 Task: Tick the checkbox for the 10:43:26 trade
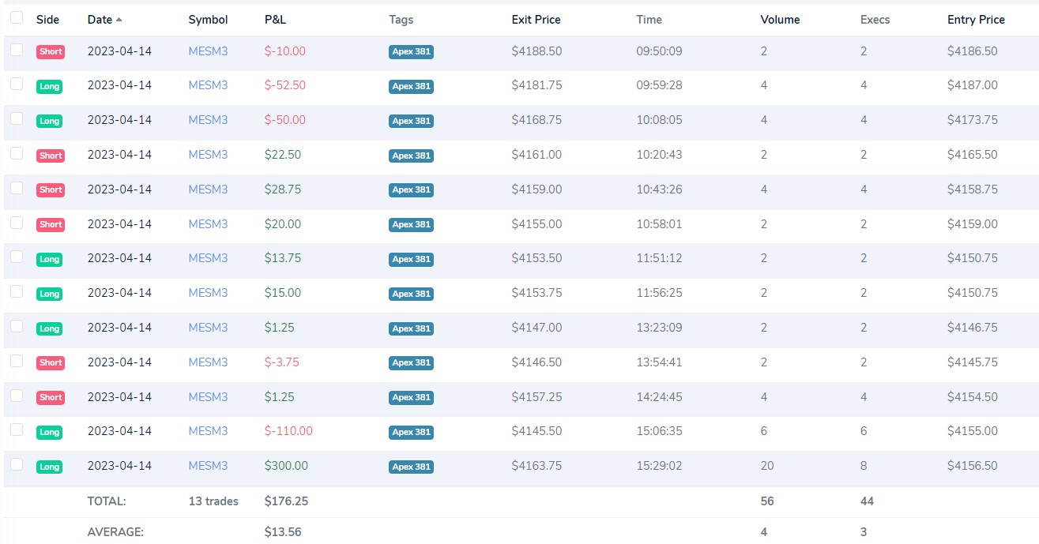pyautogui.click(x=17, y=188)
